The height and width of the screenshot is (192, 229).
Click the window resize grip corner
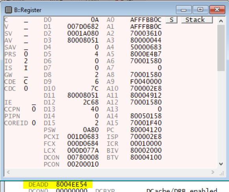click(222, 173)
